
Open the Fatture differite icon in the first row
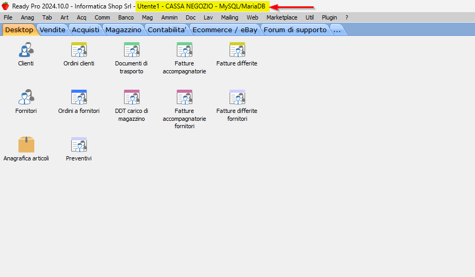237,50
